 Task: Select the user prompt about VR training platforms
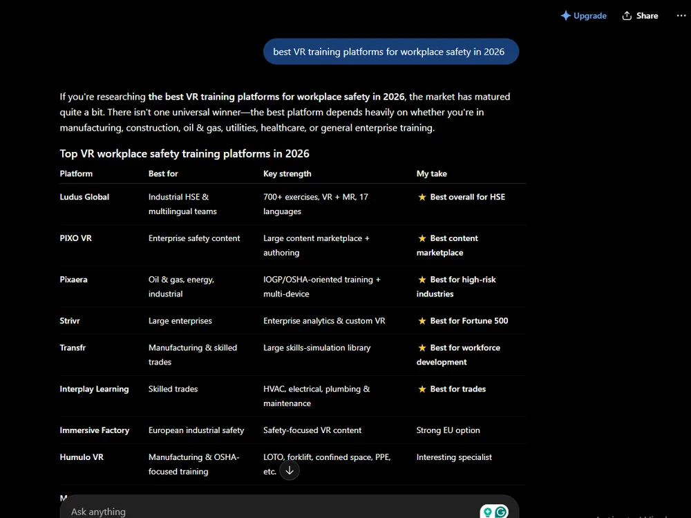point(391,52)
